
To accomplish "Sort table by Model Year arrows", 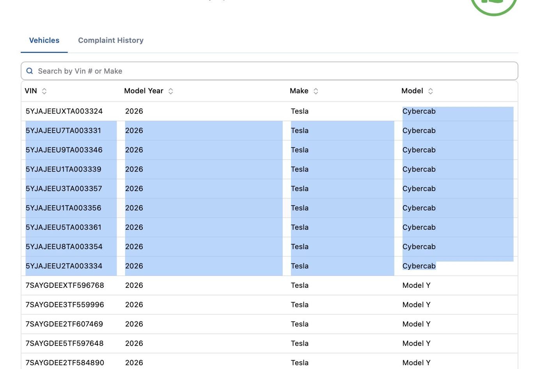I will pos(170,91).
